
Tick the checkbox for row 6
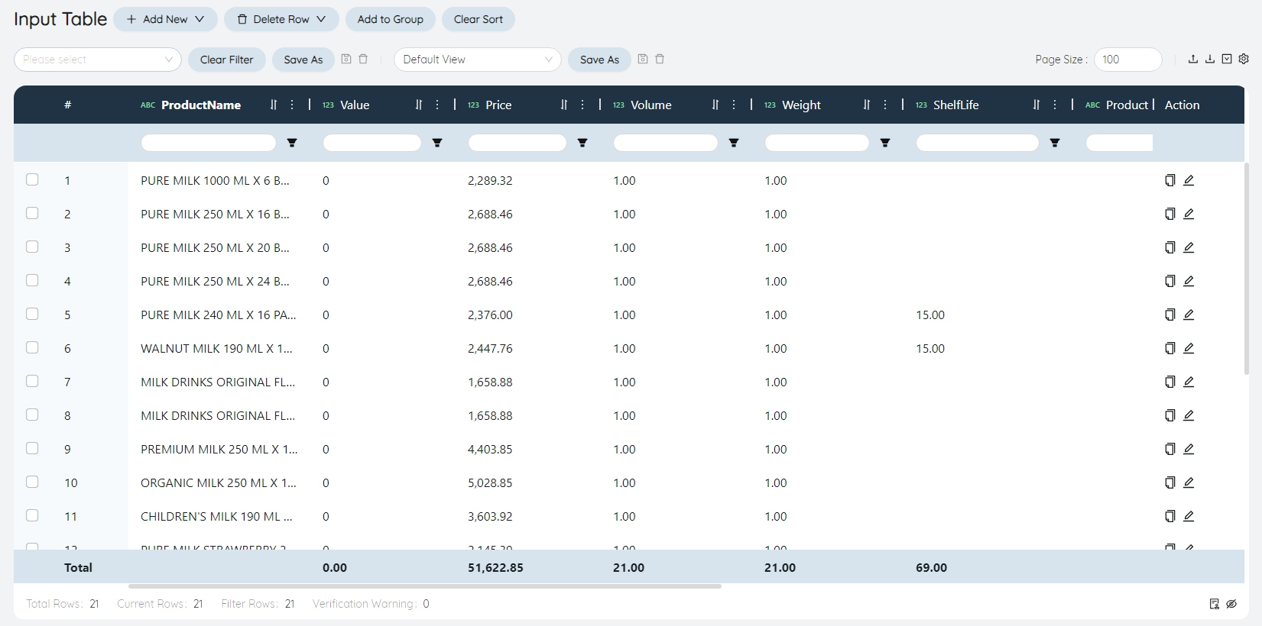pyautogui.click(x=32, y=347)
